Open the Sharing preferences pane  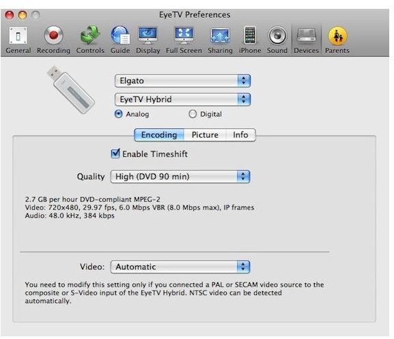click(x=220, y=40)
